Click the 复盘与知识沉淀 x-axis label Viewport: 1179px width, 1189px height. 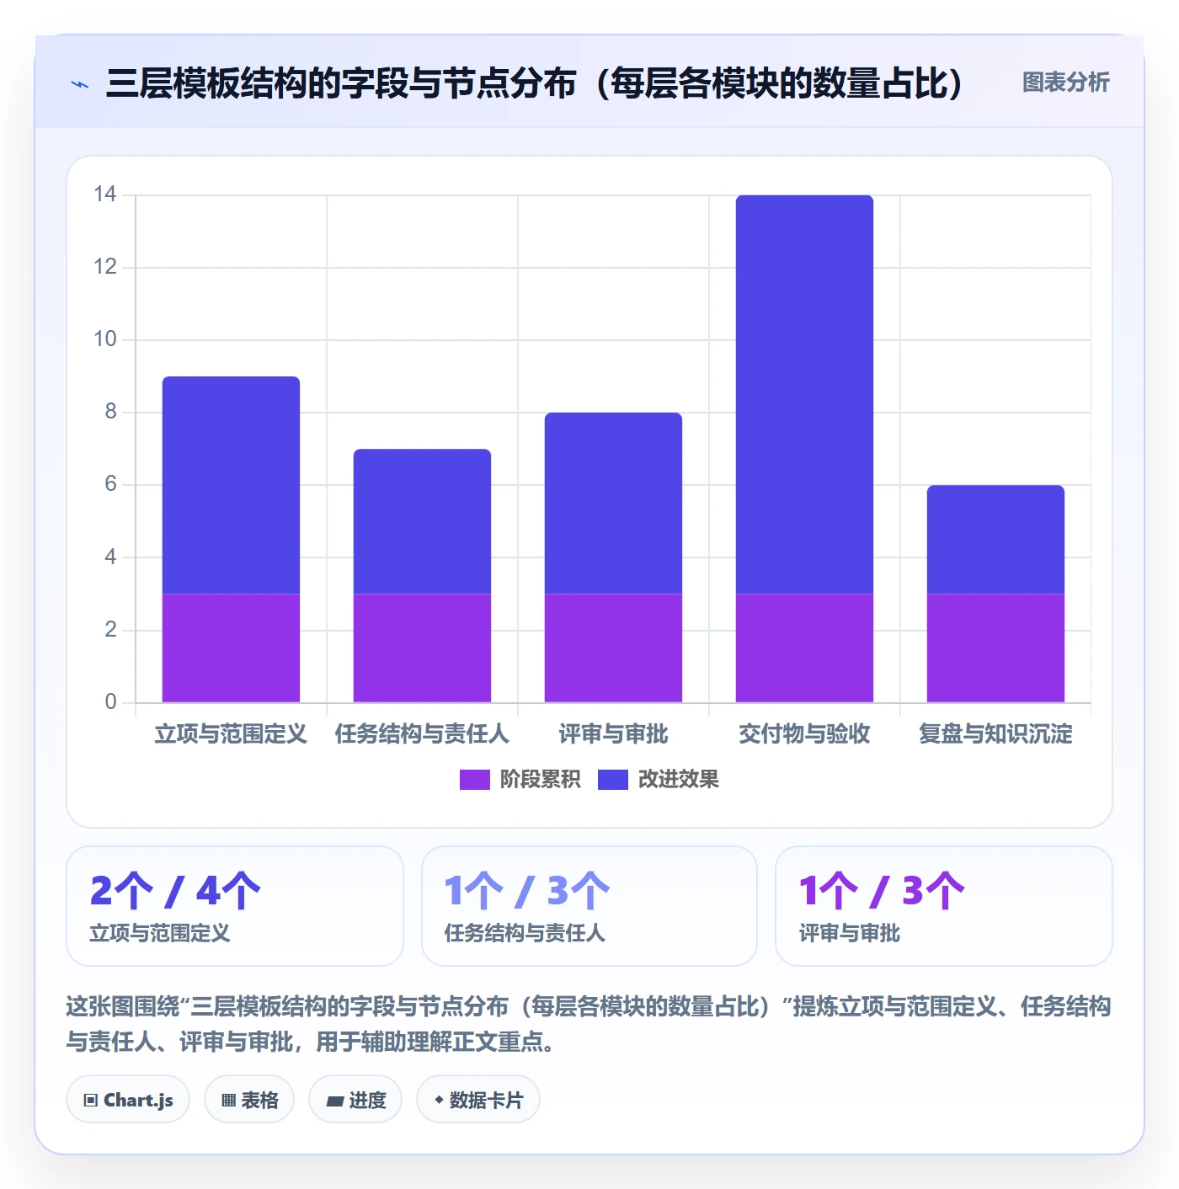(995, 734)
